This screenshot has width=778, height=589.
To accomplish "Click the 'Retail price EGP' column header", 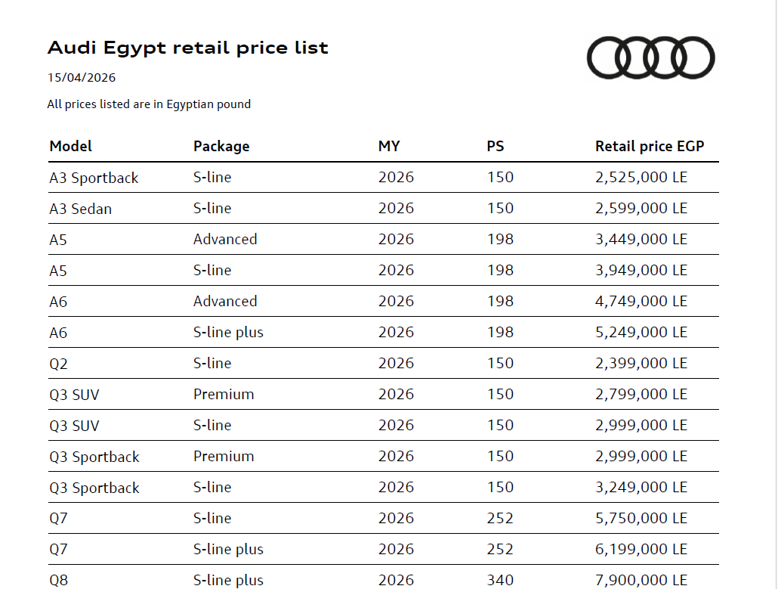I will point(649,146).
